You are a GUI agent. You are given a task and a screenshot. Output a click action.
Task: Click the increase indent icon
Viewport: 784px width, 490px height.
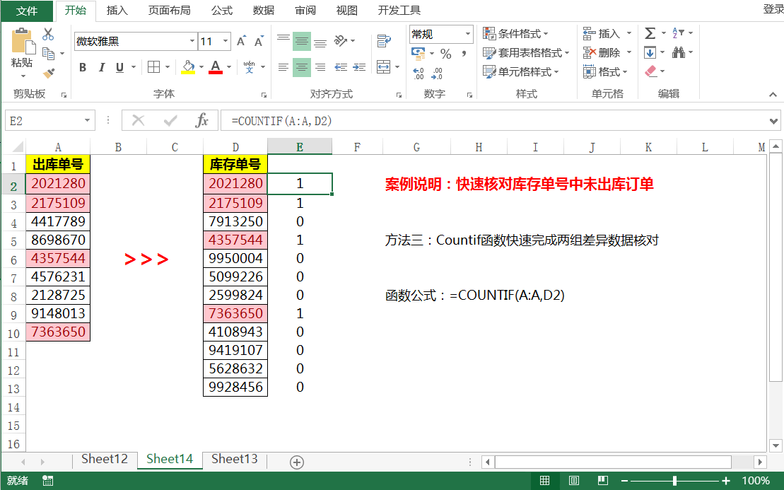pos(360,67)
